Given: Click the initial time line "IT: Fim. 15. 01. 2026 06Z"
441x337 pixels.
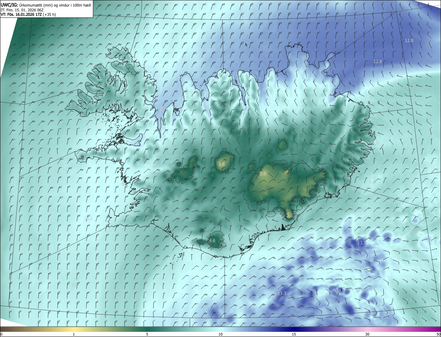Looking at the screenshot, I should (x=22, y=10).
